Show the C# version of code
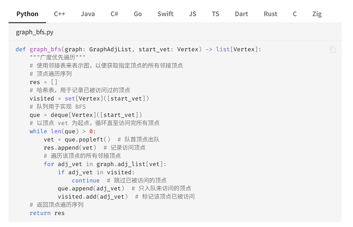353x227 pixels. 114,14
